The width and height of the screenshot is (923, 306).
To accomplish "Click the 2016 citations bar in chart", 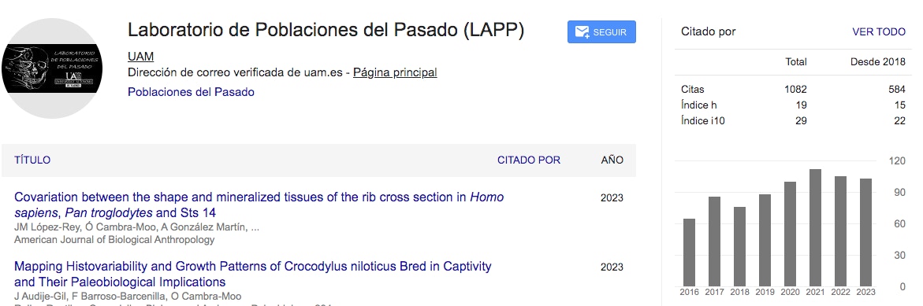I will (690, 253).
